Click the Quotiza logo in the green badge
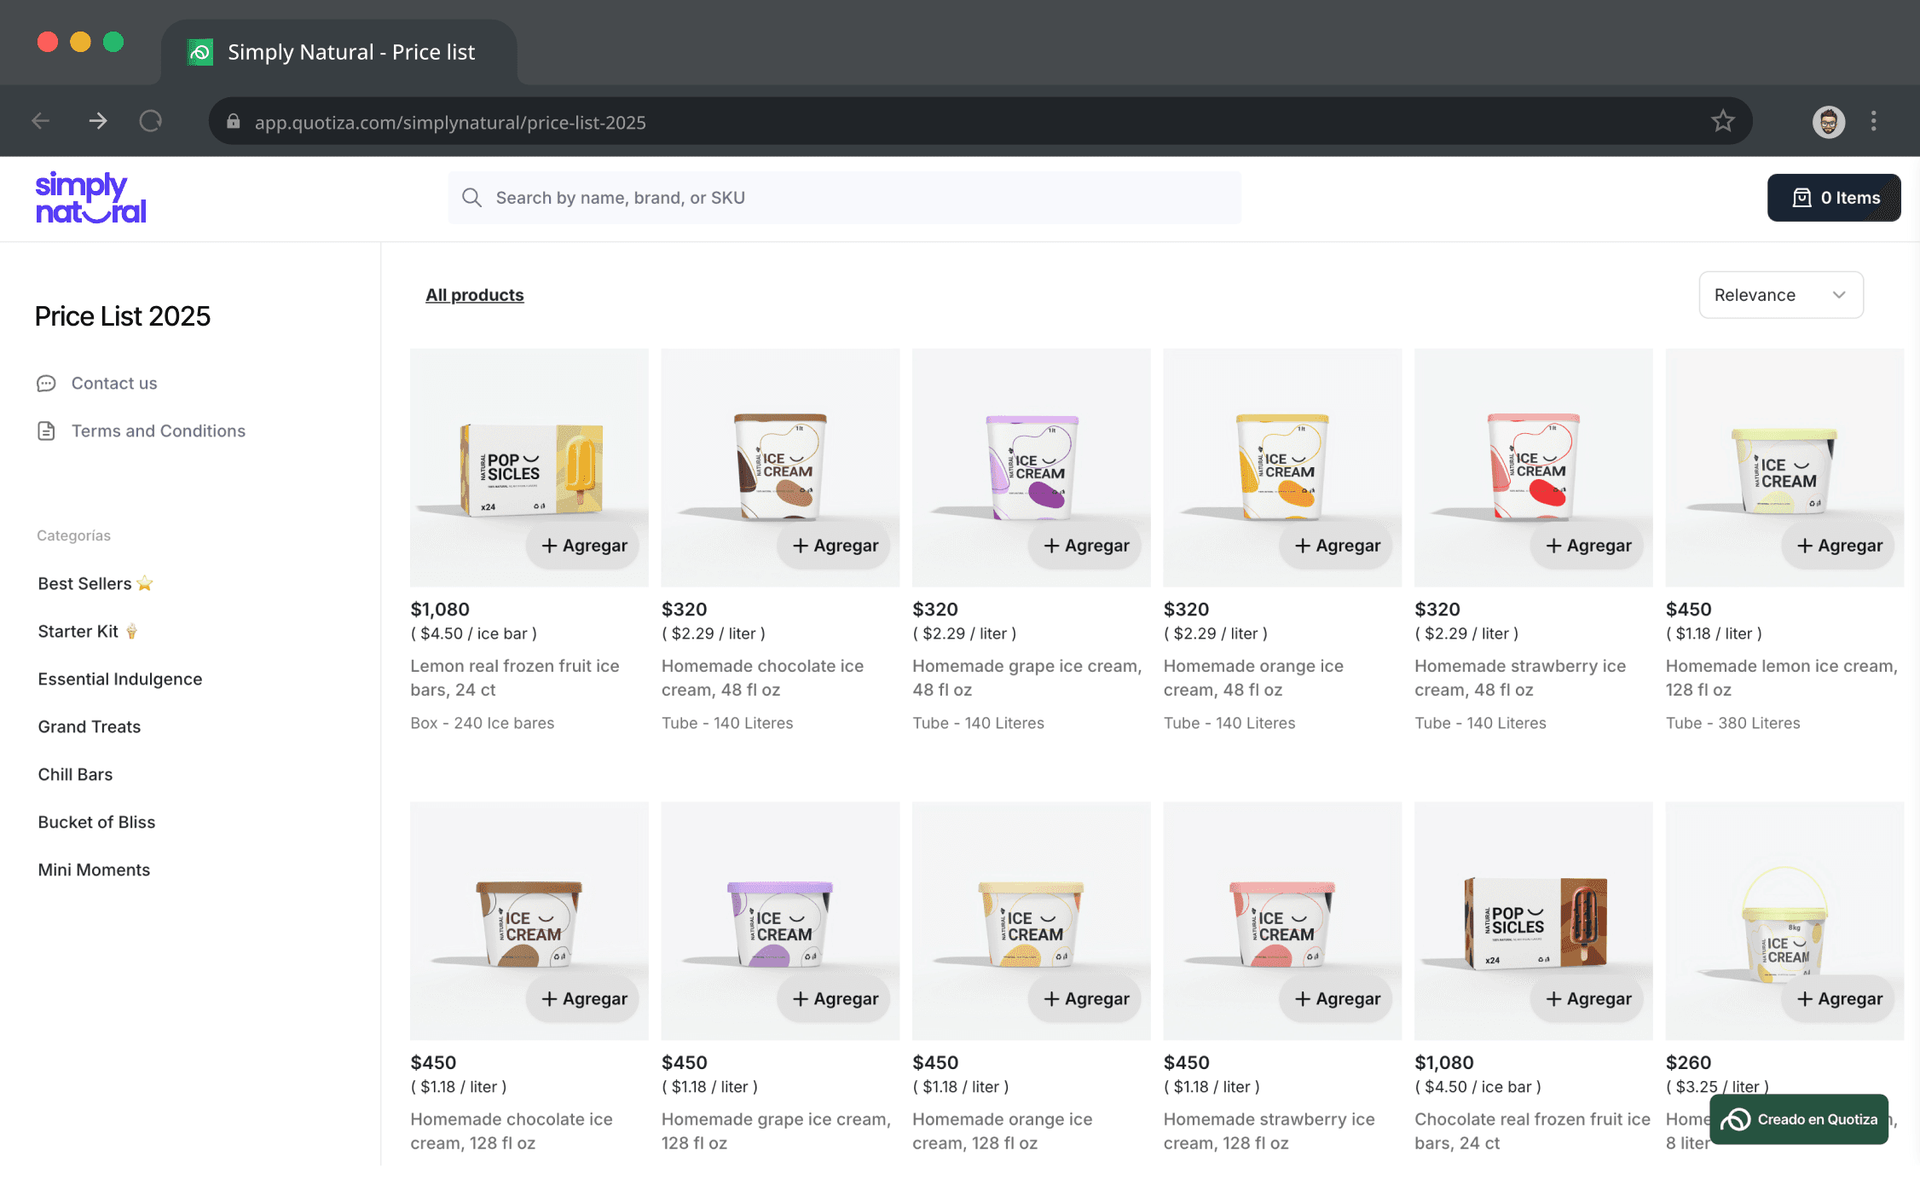 (x=1735, y=1119)
